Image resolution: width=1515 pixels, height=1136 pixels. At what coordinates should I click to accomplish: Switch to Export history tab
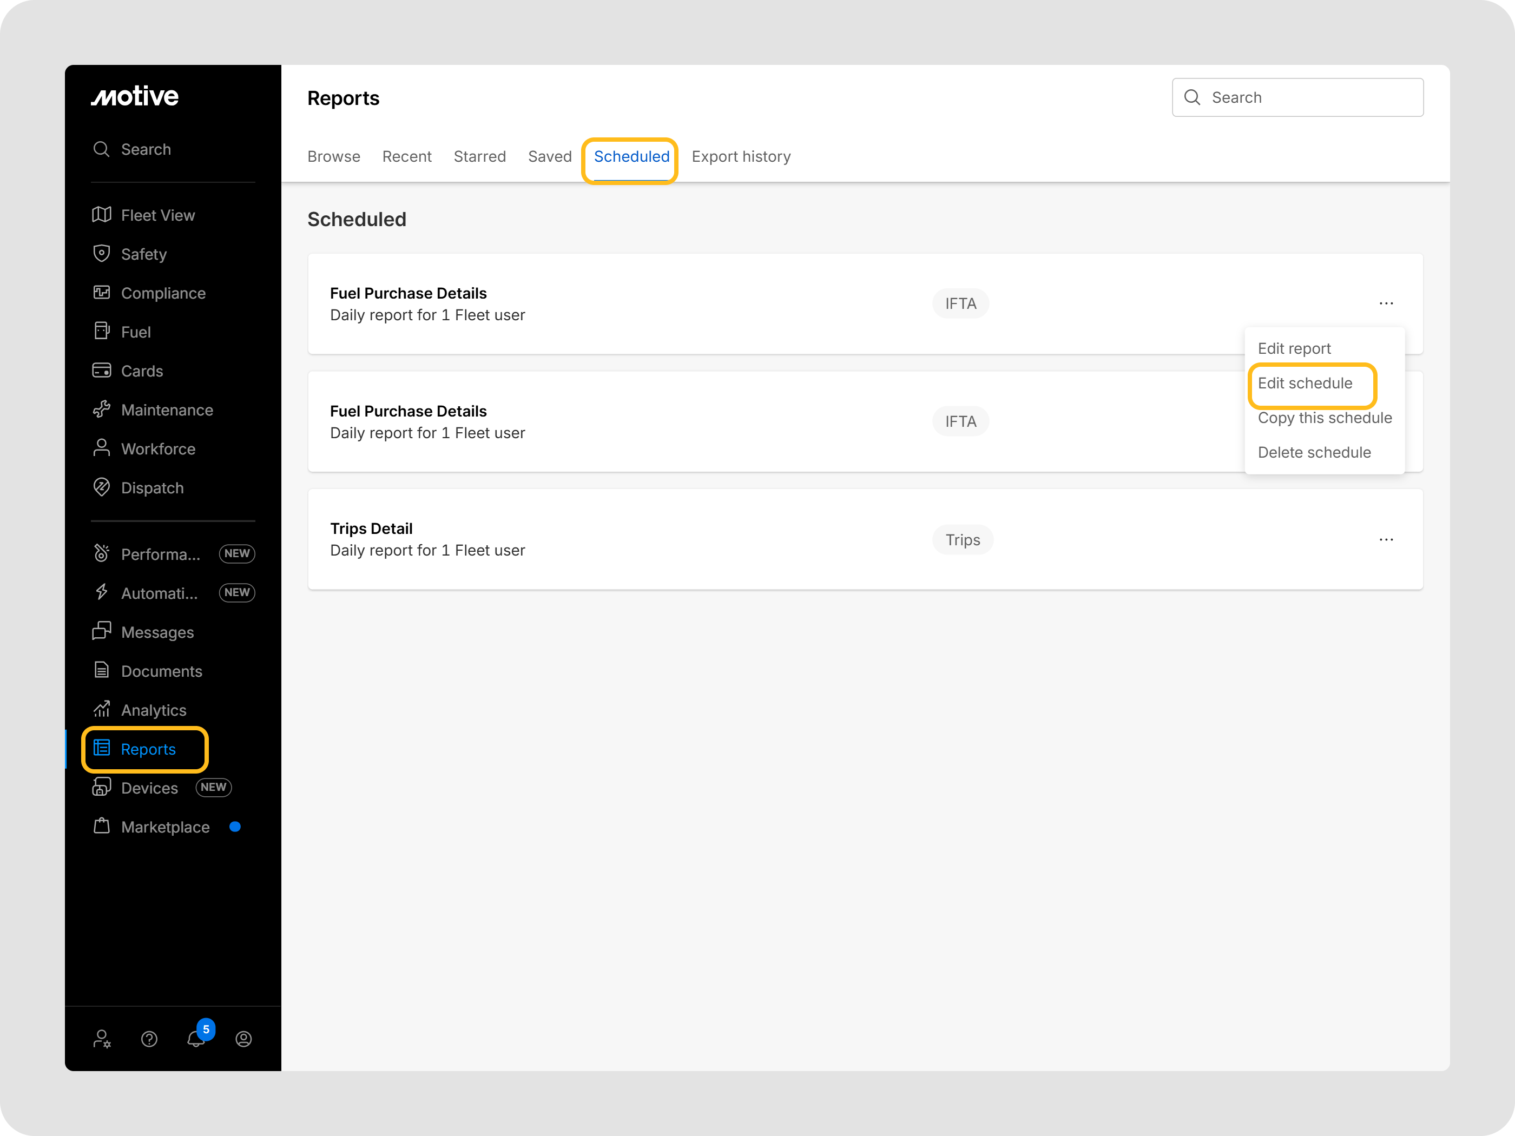pyautogui.click(x=741, y=157)
